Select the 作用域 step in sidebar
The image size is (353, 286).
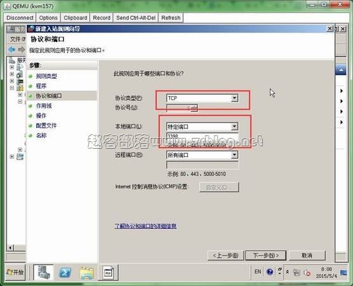tap(44, 106)
